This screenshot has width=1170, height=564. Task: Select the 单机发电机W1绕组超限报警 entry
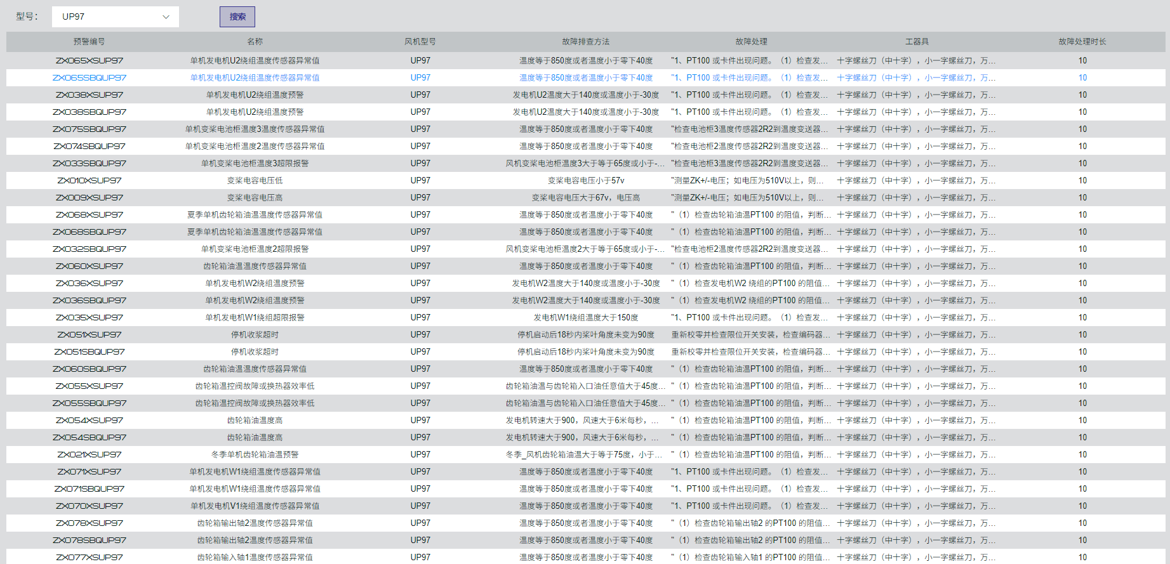(255, 318)
